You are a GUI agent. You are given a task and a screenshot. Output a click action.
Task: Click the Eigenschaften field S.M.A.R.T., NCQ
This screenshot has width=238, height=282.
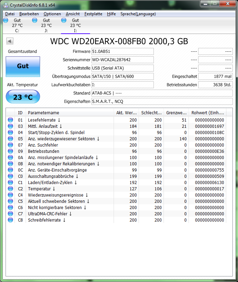(162, 101)
